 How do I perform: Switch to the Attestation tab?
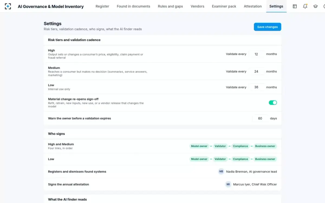pos(253,6)
